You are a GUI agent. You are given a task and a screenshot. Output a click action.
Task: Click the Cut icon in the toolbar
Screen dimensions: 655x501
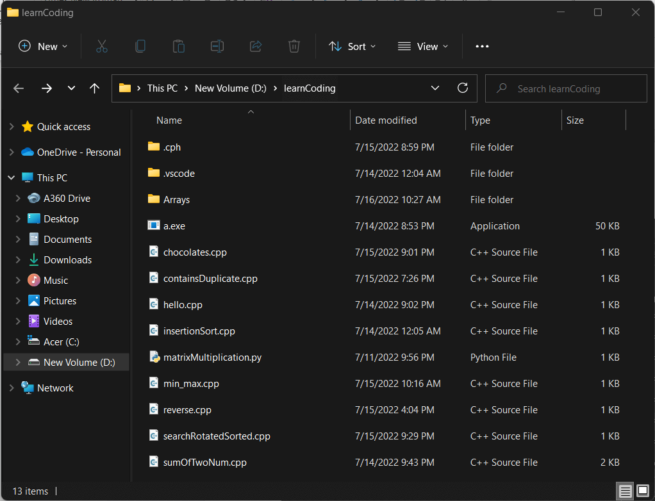point(101,45)
